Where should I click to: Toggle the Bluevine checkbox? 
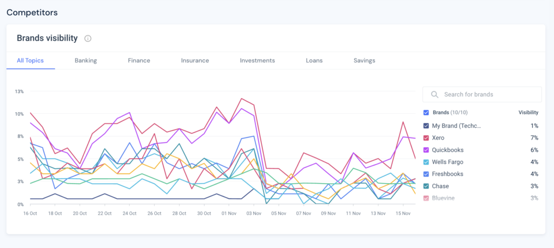click(x=426, y=198)
